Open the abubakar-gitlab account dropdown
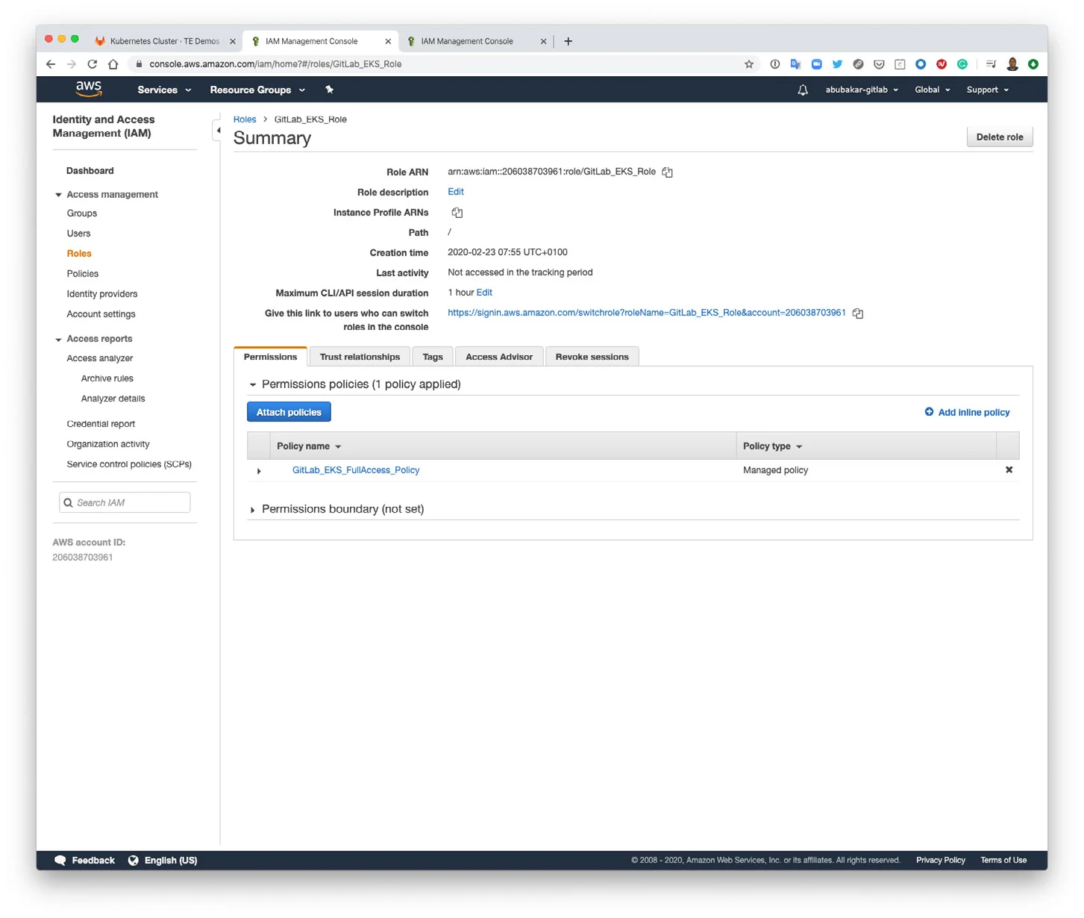 pyautogui.click(x=861, y=90)
